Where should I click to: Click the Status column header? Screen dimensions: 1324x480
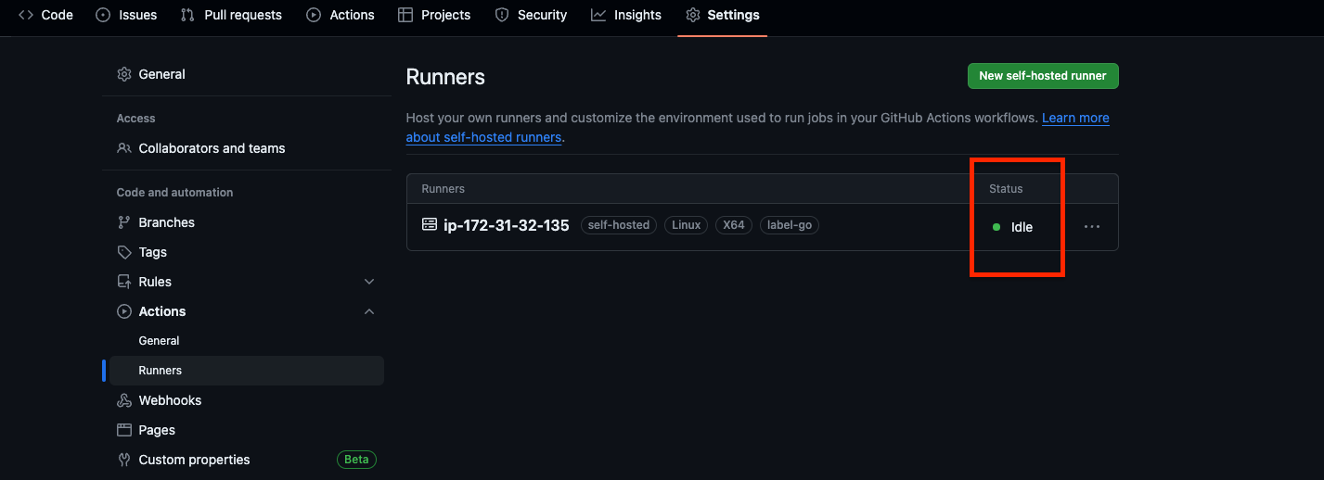(x=1006, y=189)
